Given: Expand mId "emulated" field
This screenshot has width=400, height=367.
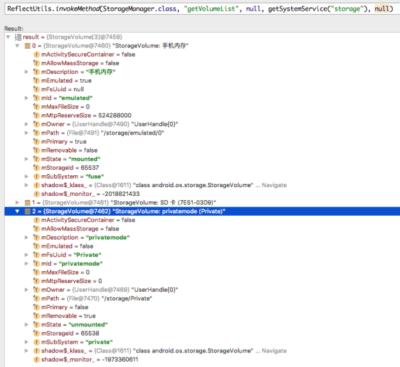Looking at the screenshot, I should coord(26,98).
